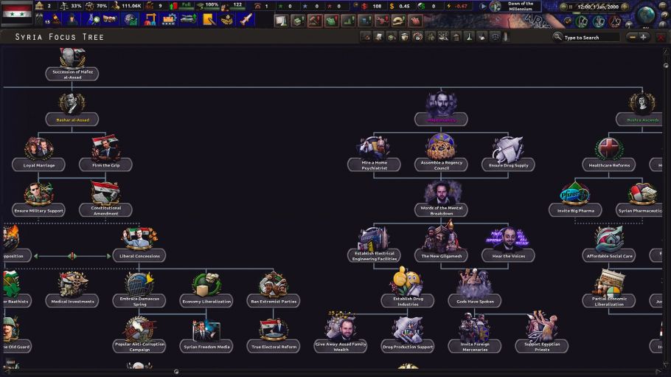Open the production factory gear icon
This screenshot has width=671, height=377.
(x=169, y=20)
